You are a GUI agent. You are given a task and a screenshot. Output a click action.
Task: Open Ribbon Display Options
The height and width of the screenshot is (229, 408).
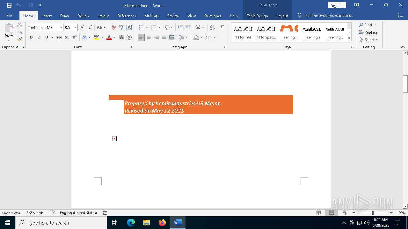click(x=357, y=5)
